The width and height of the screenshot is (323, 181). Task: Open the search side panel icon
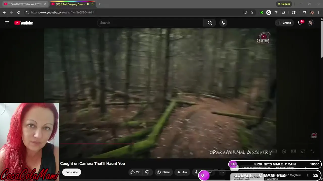(294, 12)
